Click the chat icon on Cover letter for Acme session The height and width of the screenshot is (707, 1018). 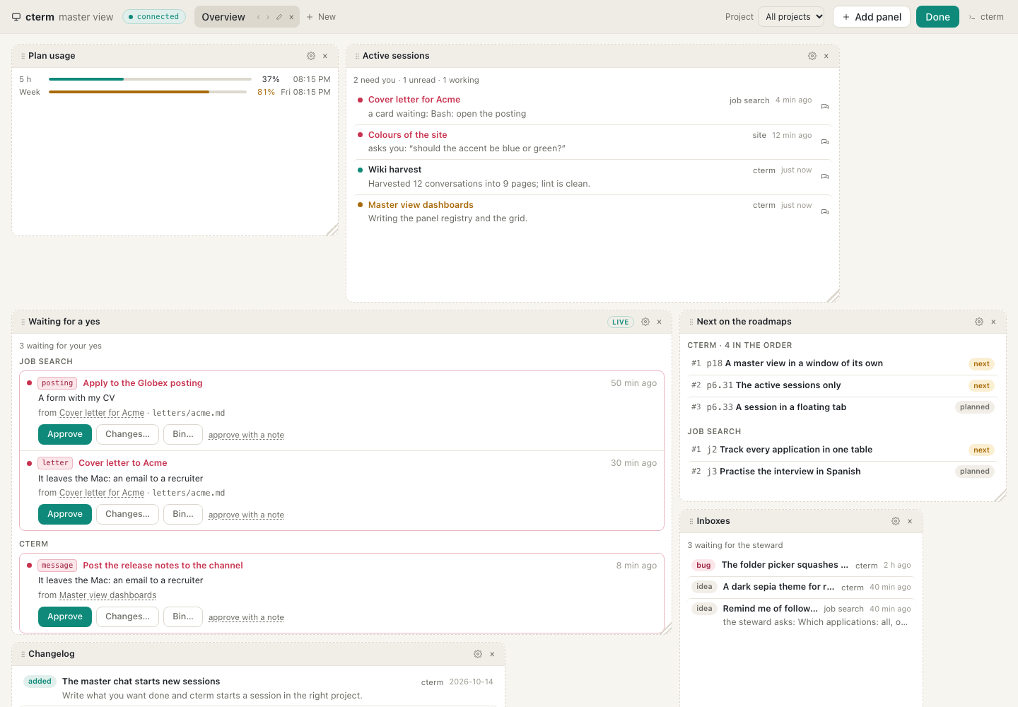(825, 107)
